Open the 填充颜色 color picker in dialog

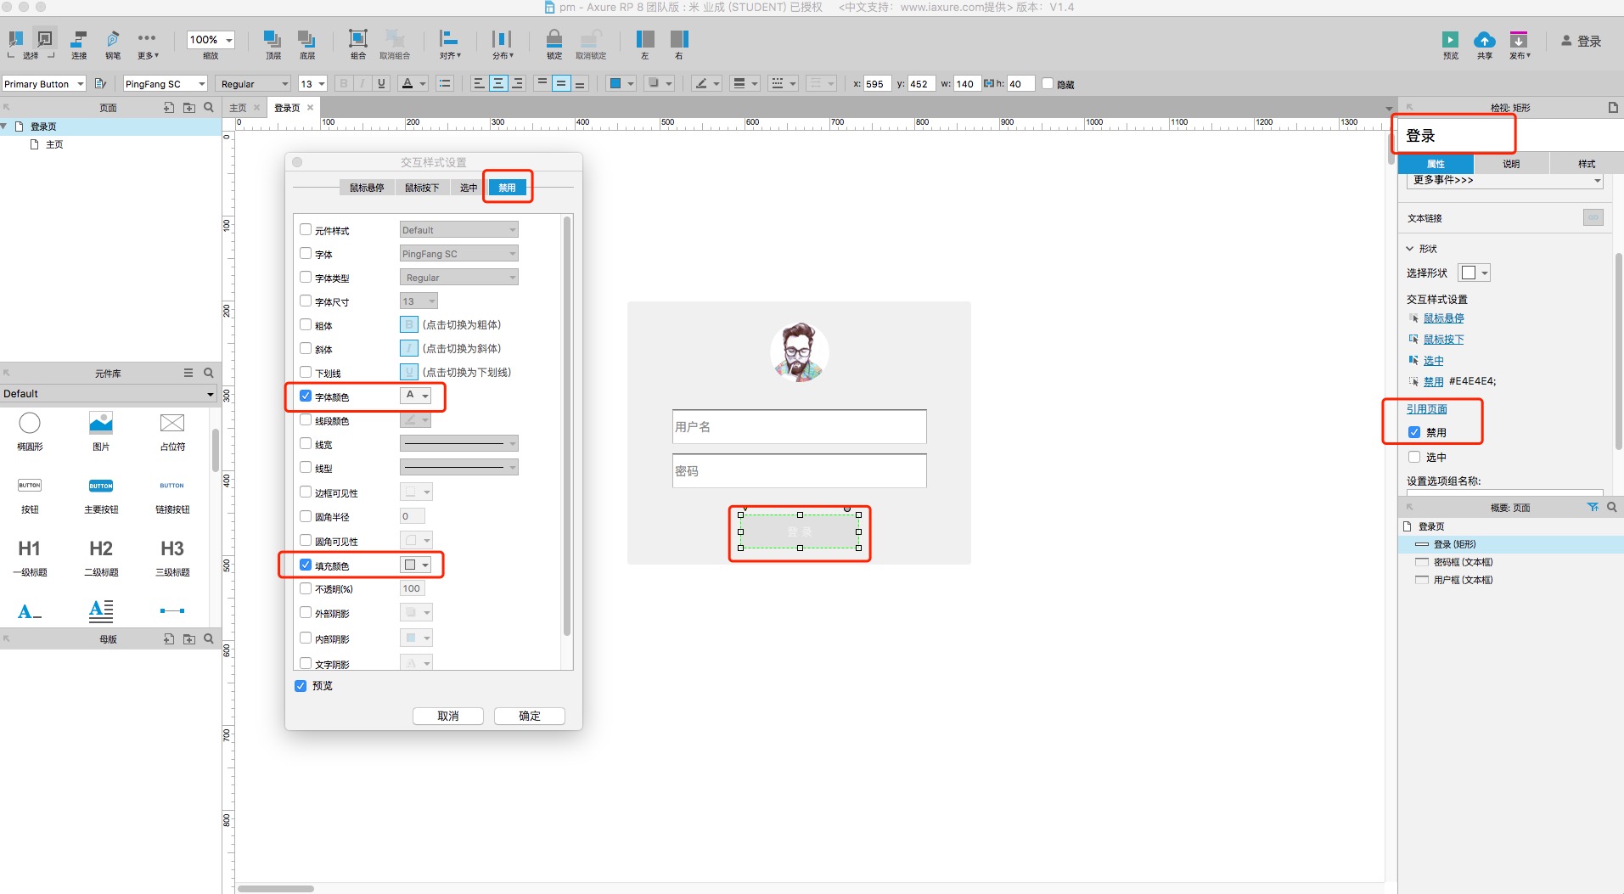(x=416, y=565)
